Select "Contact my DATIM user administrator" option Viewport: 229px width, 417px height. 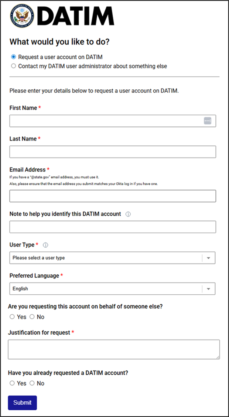(14, 66)
